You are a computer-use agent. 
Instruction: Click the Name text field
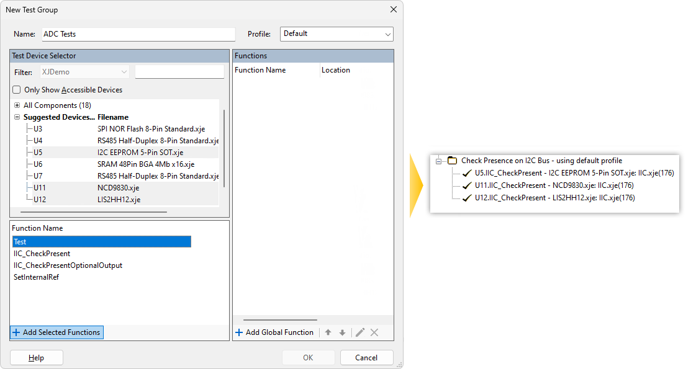pos(138,34)
